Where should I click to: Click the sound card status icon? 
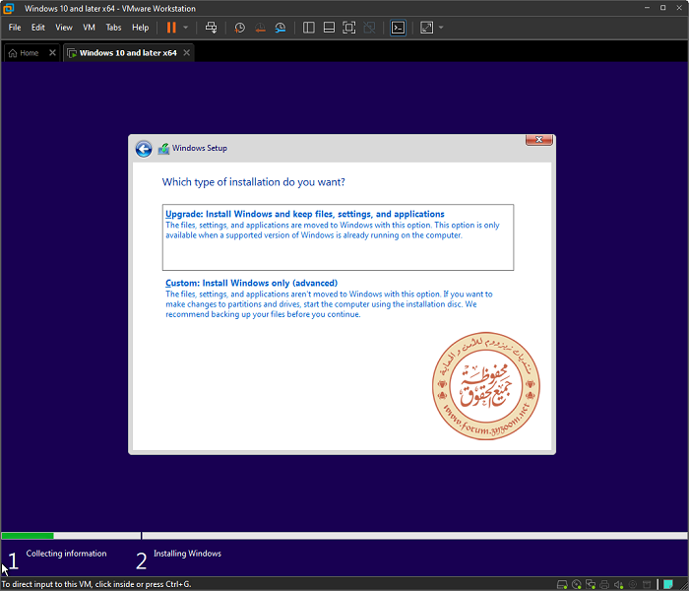click(619, 584)
